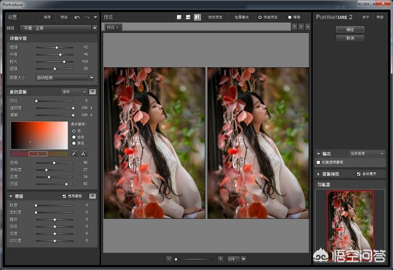
Task: Toggle the 创建透明蒙板 checkbox
Action: [x=318, y=162]
